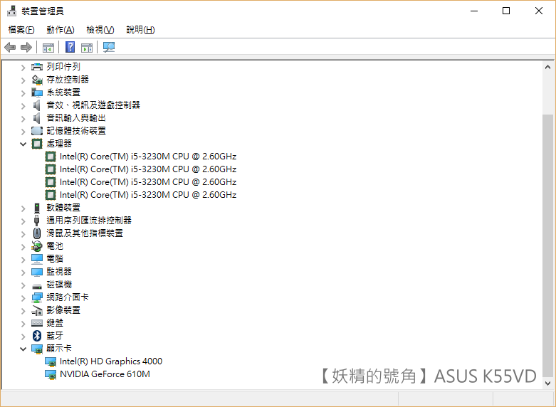This screenshot has width=556, height=407.
Task: Click the 記憶體技術裝置 icon
Action: coord(37,131)
